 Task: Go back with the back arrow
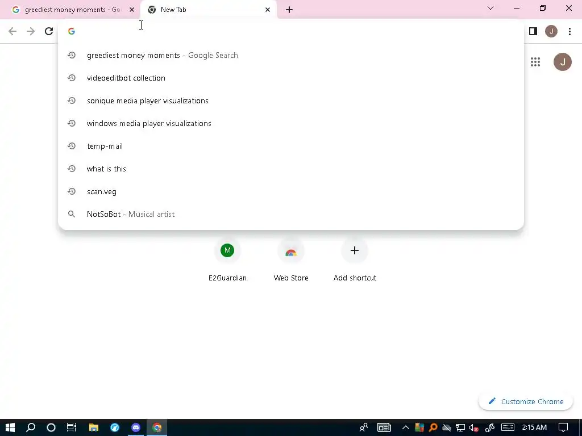pyautogui.click(x=13, y=32)
